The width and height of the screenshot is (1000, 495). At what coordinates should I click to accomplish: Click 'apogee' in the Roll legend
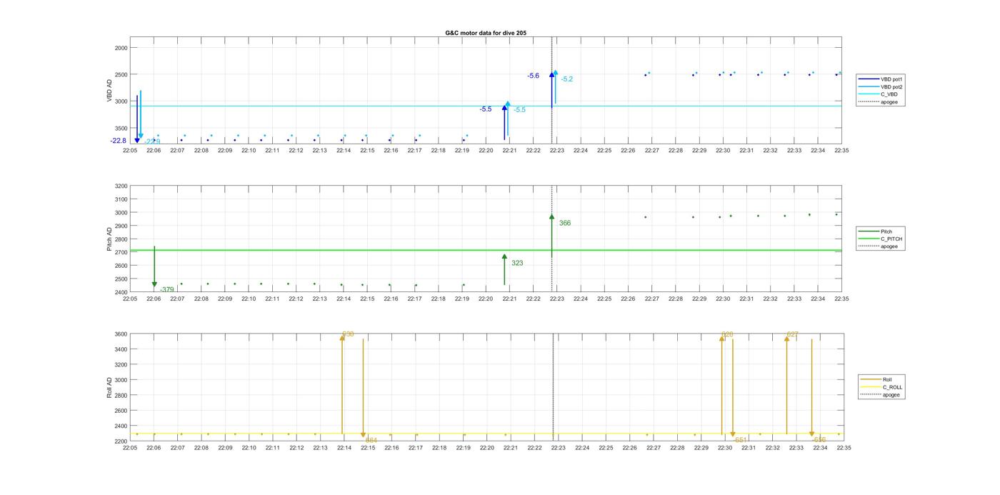[891, 395]
